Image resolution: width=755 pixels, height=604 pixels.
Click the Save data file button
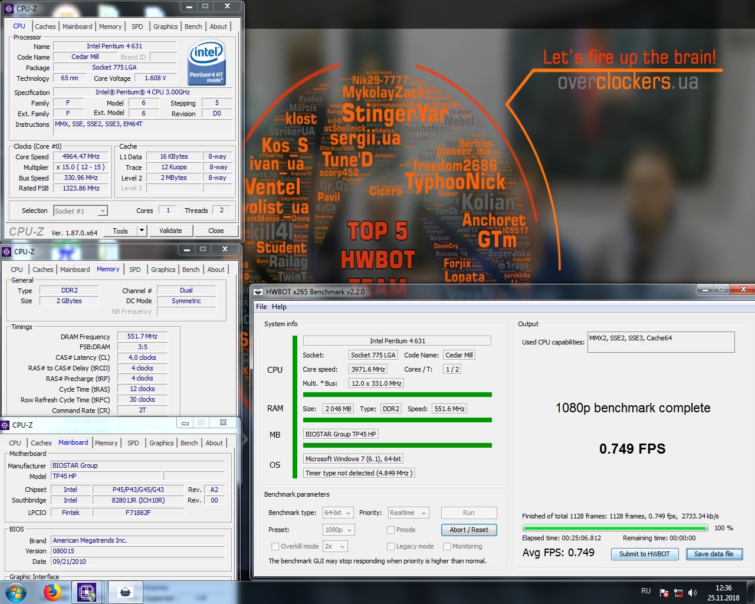click(x=714, y=554)
